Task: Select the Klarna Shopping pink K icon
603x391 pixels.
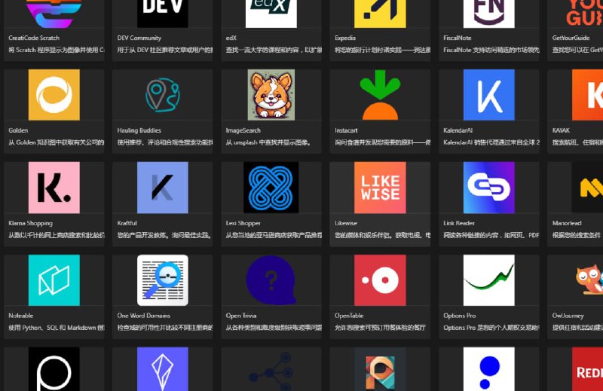Action: (x=54, y=188)
